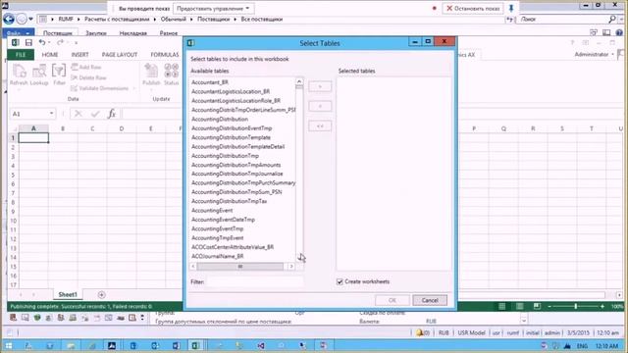Select the Sheet1 worksheet tab
Image resolution: width=628 pixels, height=353 pixels.
click(68, 294)
